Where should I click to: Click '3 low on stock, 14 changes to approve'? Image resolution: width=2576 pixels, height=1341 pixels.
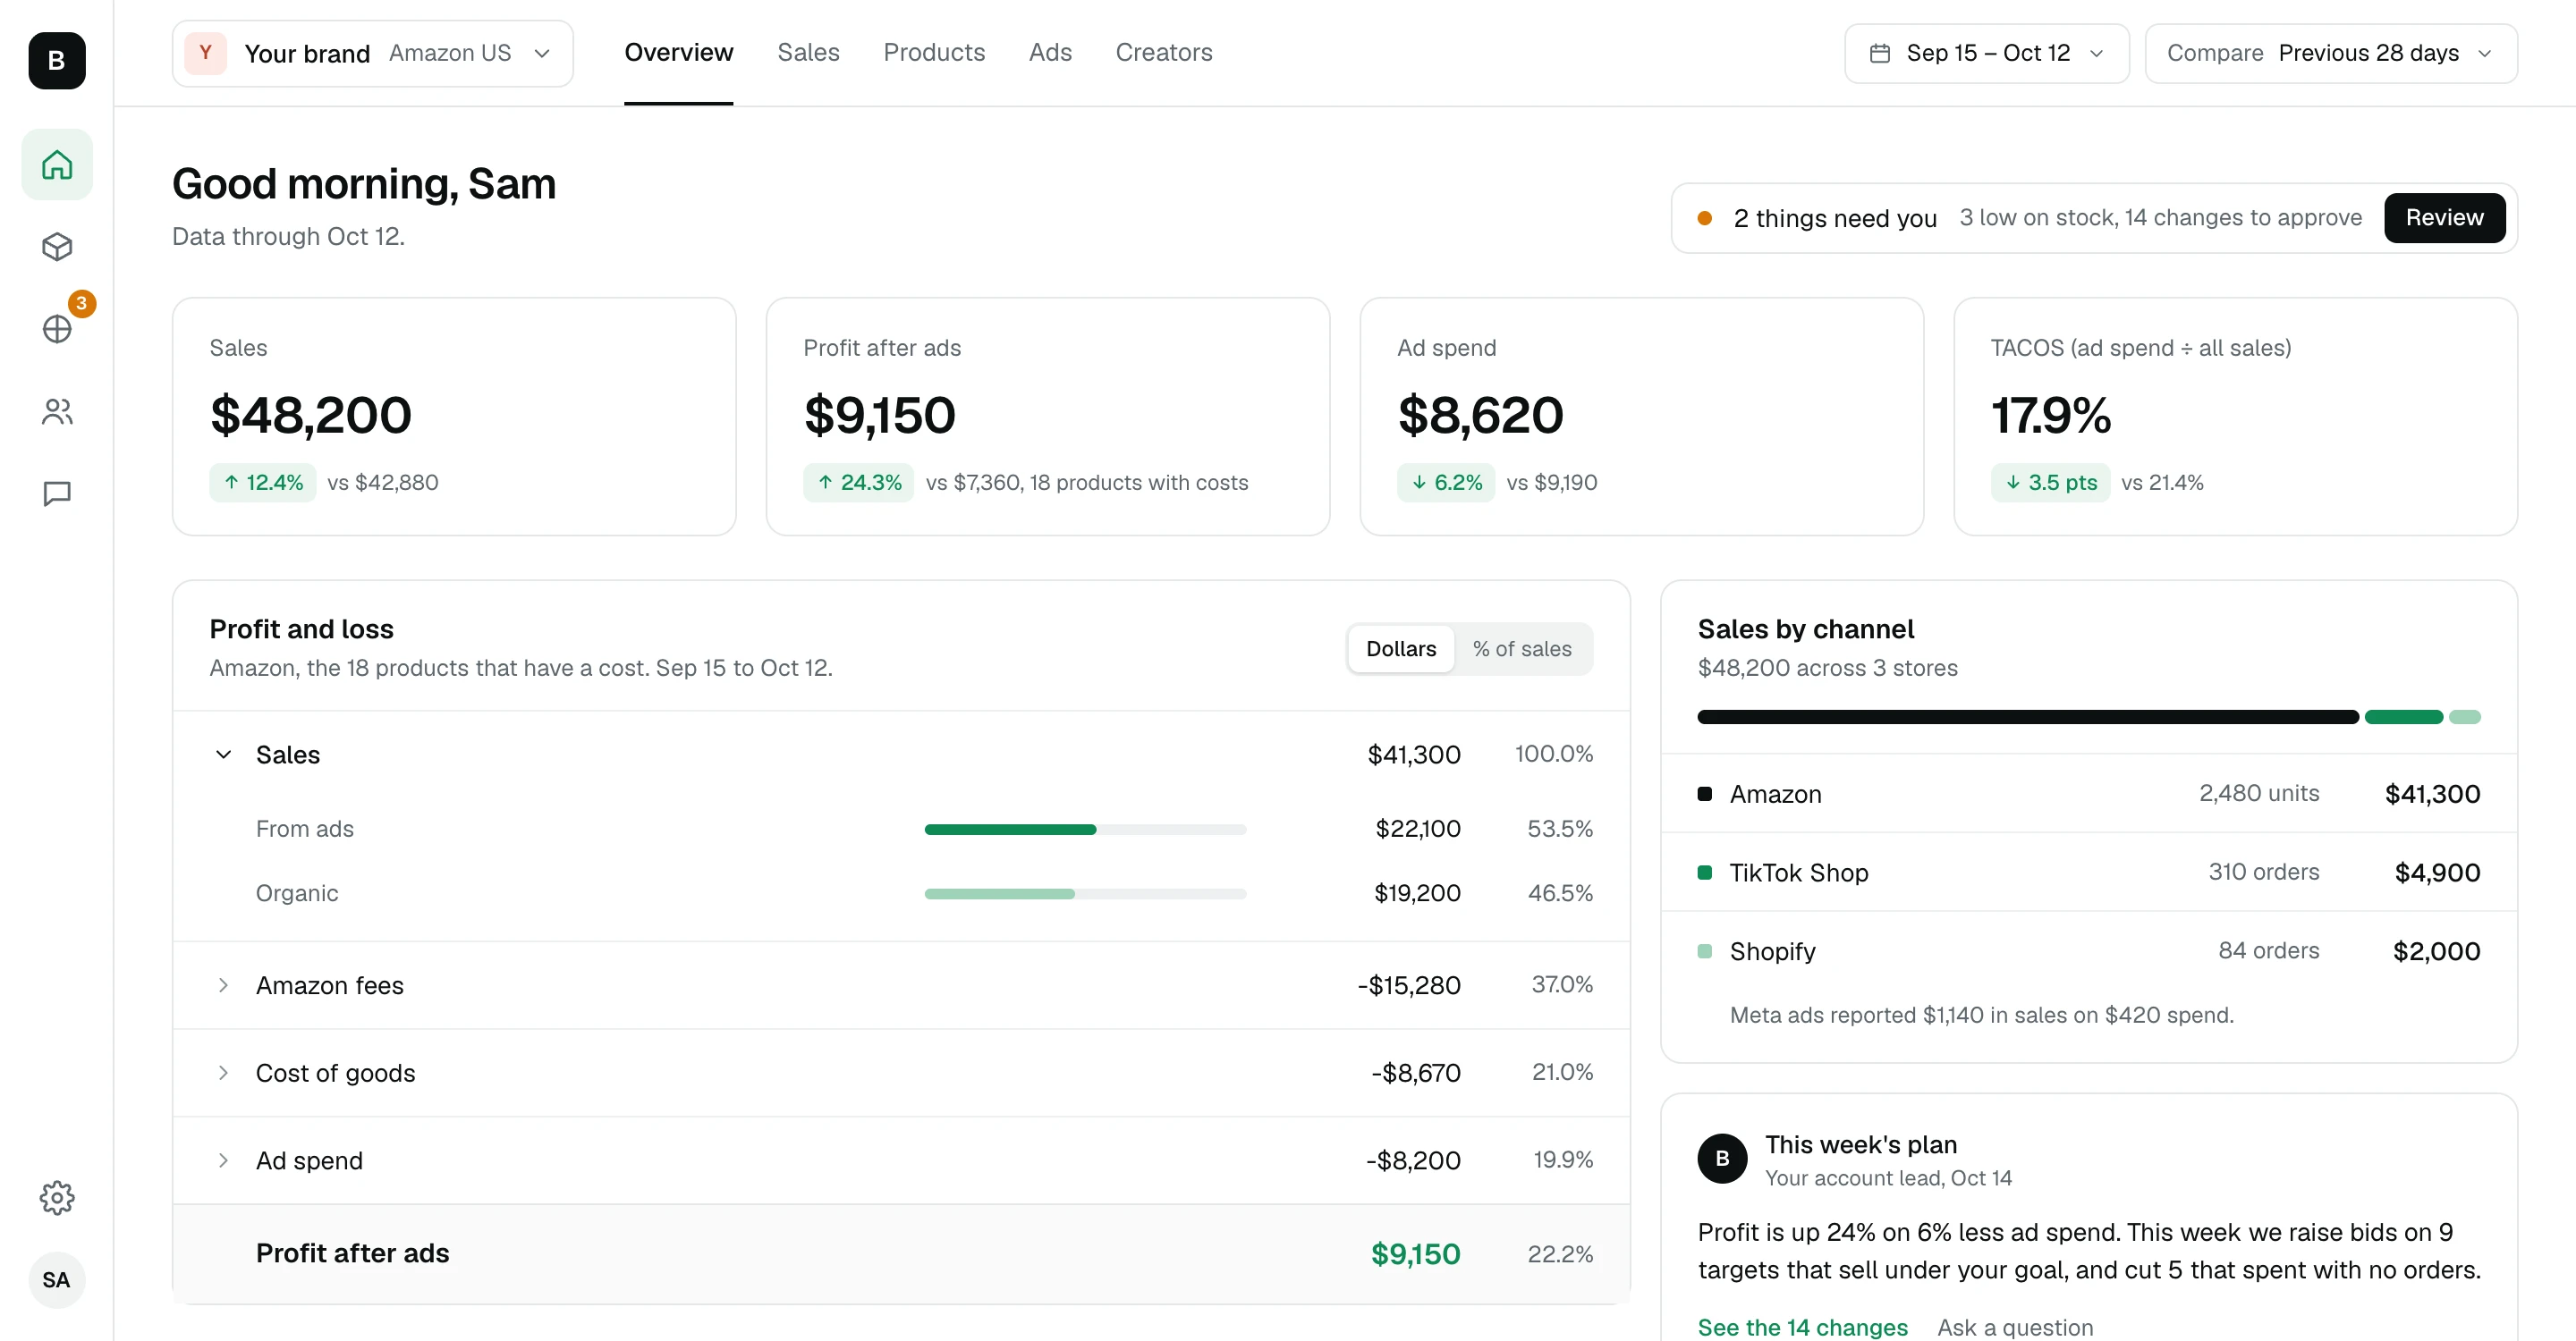(x=2160, y=218)
